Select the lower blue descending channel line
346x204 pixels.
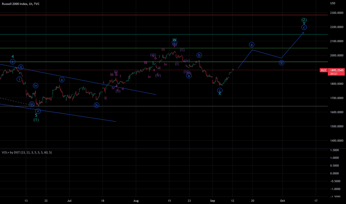click(x=58, y=113)
